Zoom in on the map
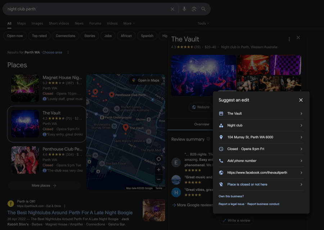This screenshot has width=324, height=230. point(159,170)
